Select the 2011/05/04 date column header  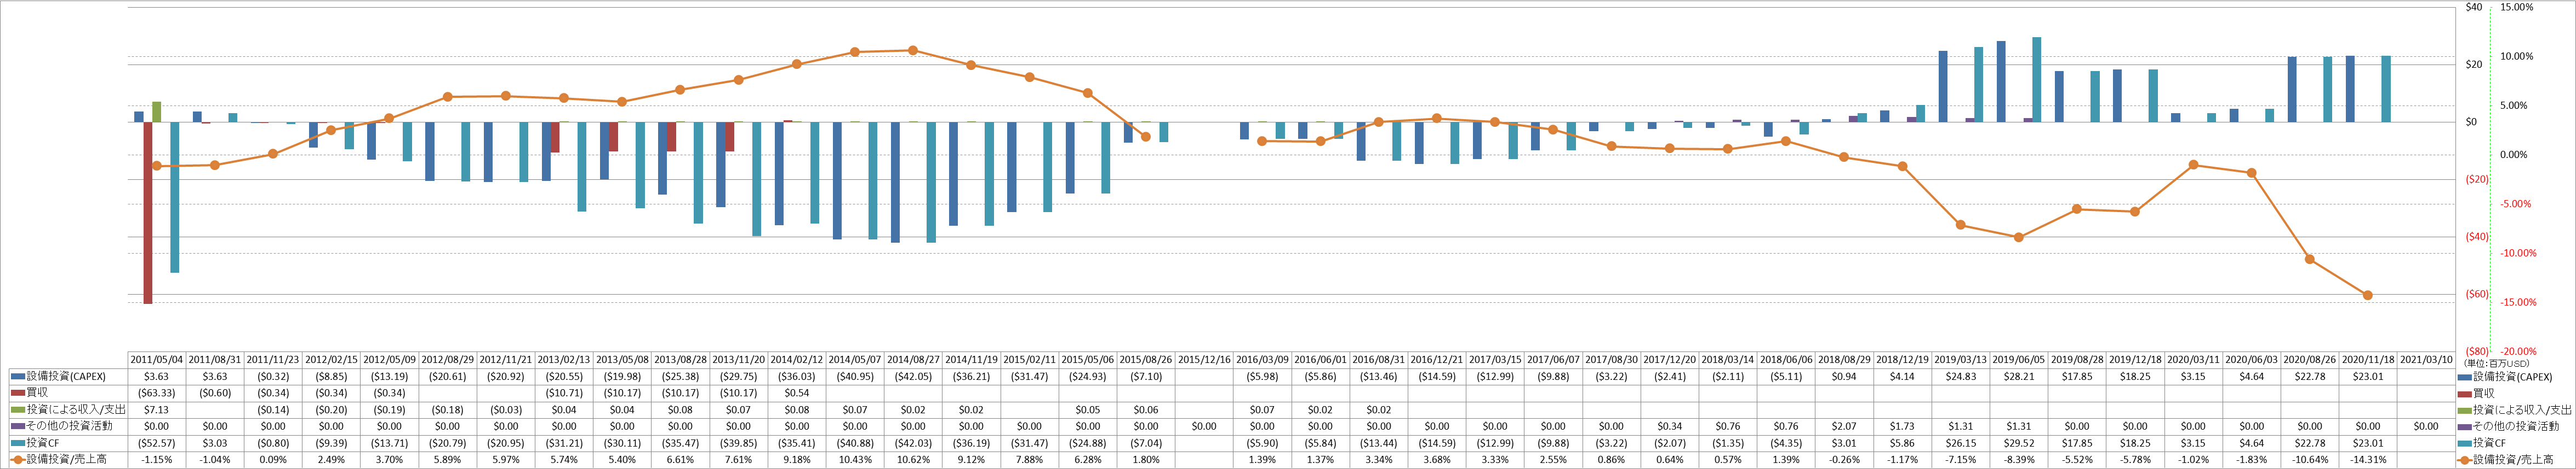156,359
